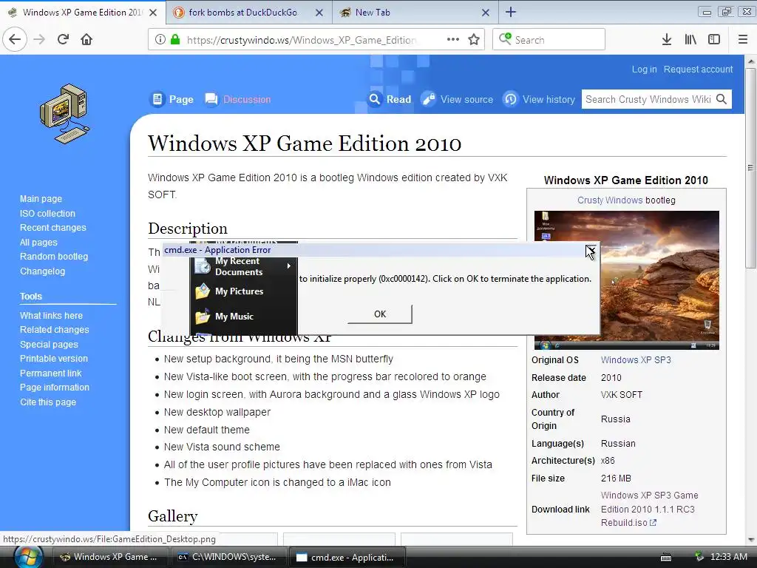Viewport: 757px width, 568px height.
Task: Open the Windows XP SP3 link
Action: pos(636,360)
